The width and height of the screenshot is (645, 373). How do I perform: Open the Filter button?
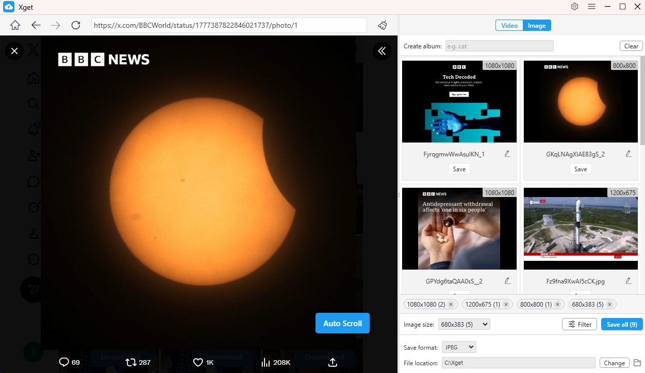pos(580,324)
